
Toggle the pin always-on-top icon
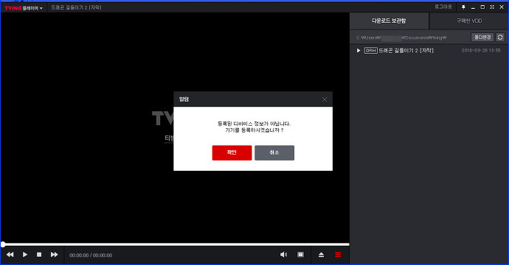pyautogui.click(x=463, y=7)
